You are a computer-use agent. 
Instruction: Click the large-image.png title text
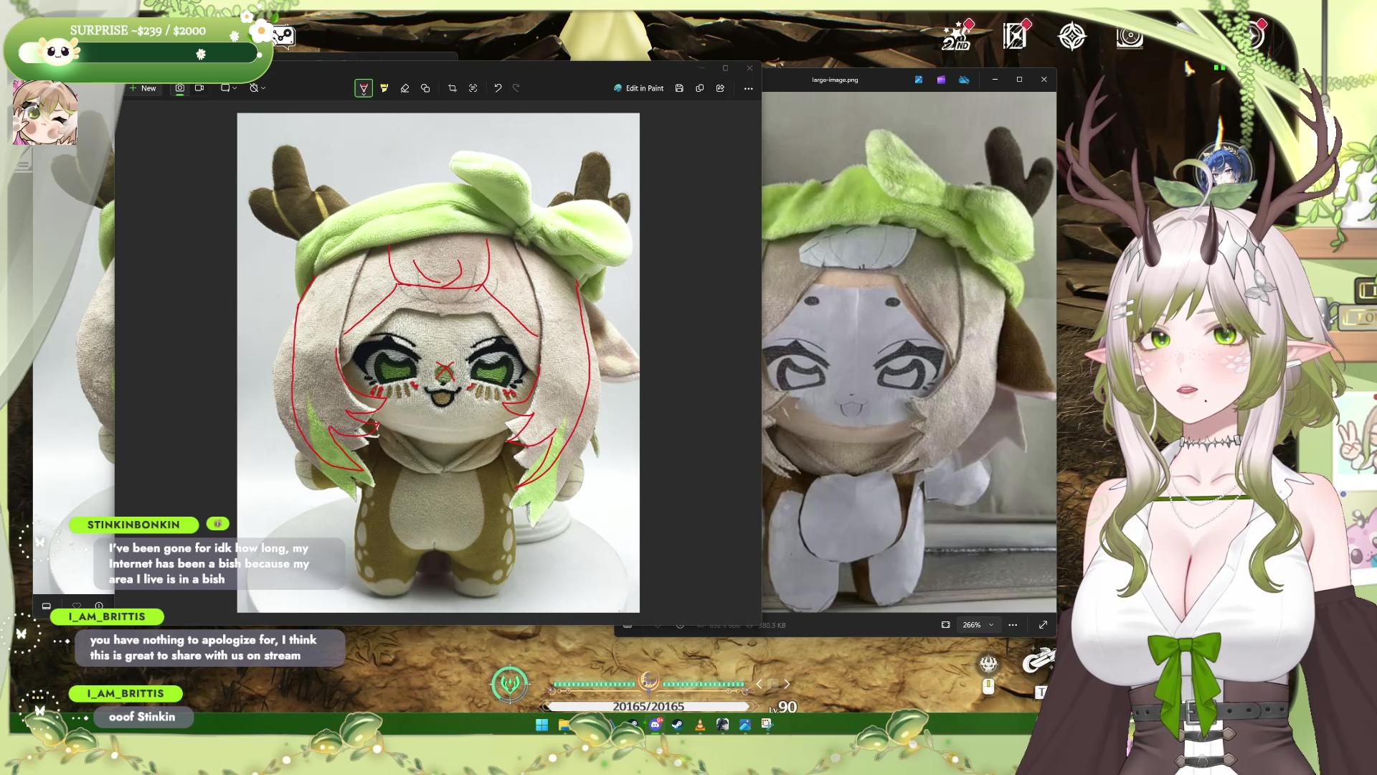coord(835,80)
